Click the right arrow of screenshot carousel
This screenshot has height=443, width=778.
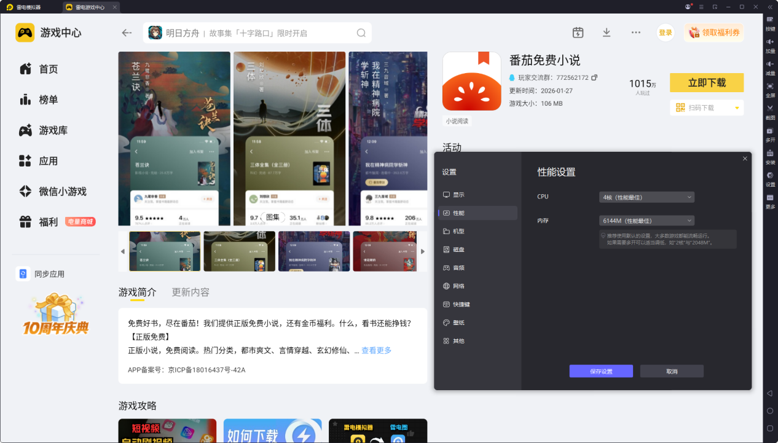pyautogui.click(x=422, y=251)
